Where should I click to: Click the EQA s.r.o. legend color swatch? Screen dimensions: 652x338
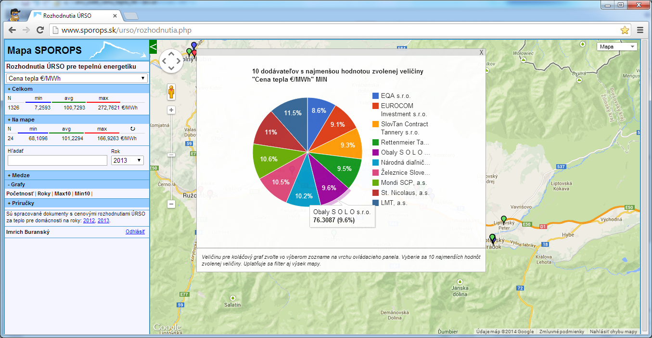[375, 96]
